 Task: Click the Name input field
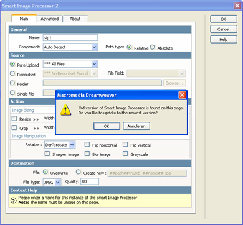tap(70, 38)
